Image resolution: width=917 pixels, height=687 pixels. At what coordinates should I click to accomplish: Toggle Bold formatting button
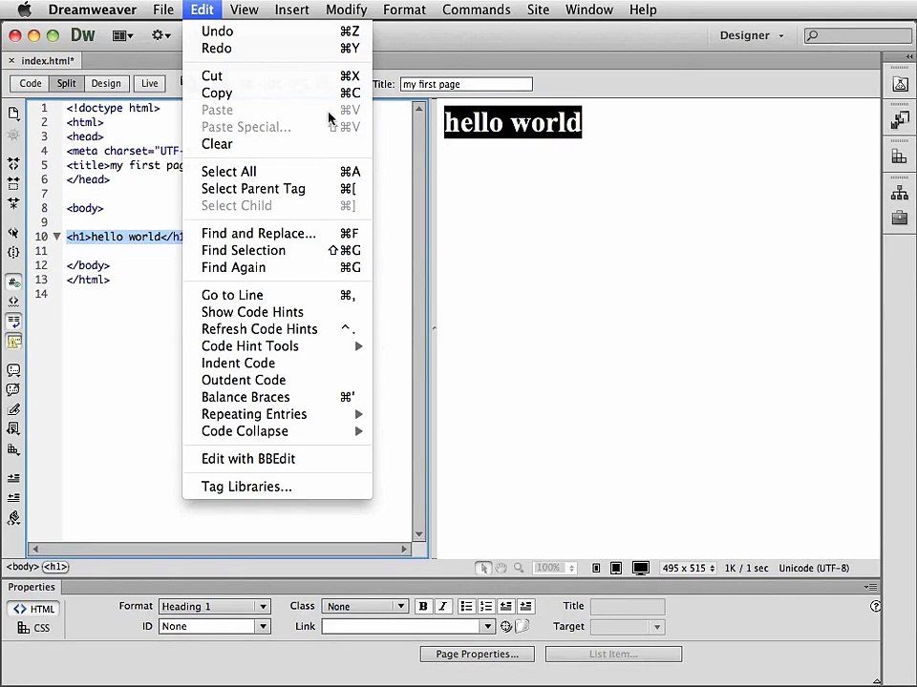point(423,607)
